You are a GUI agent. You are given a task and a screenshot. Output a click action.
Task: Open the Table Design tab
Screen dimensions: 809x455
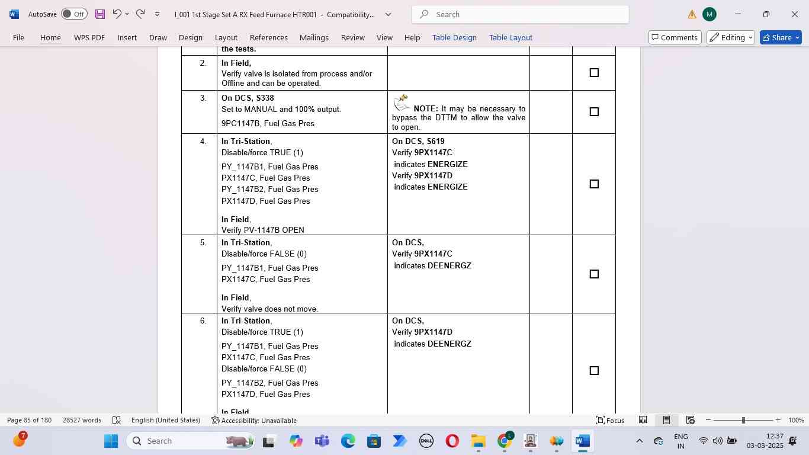pos(454,37)
